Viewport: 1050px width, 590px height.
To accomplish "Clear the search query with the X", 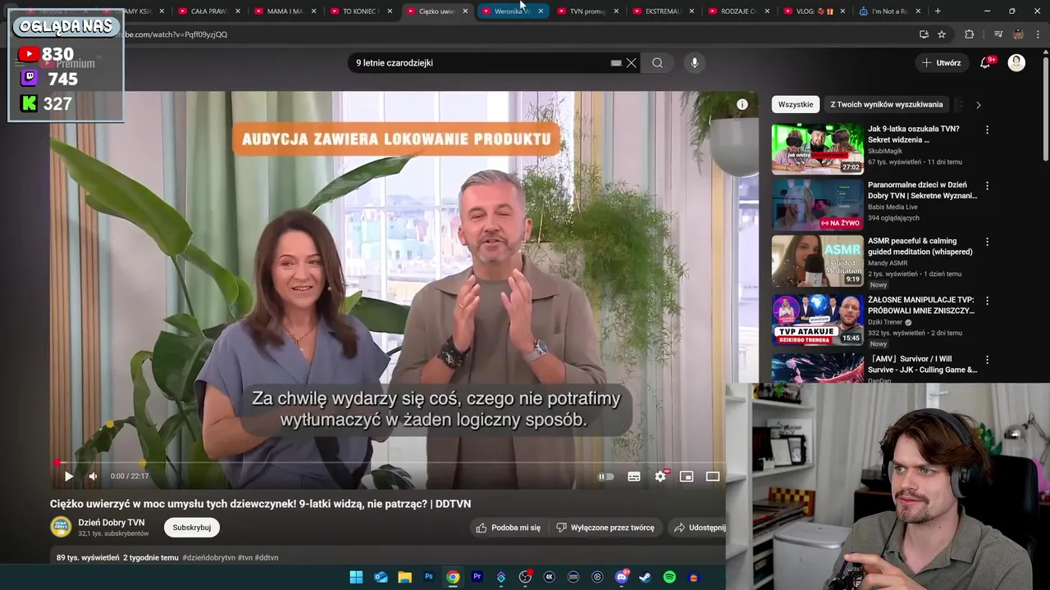I will pyautogui.click(x=631, y=63).
